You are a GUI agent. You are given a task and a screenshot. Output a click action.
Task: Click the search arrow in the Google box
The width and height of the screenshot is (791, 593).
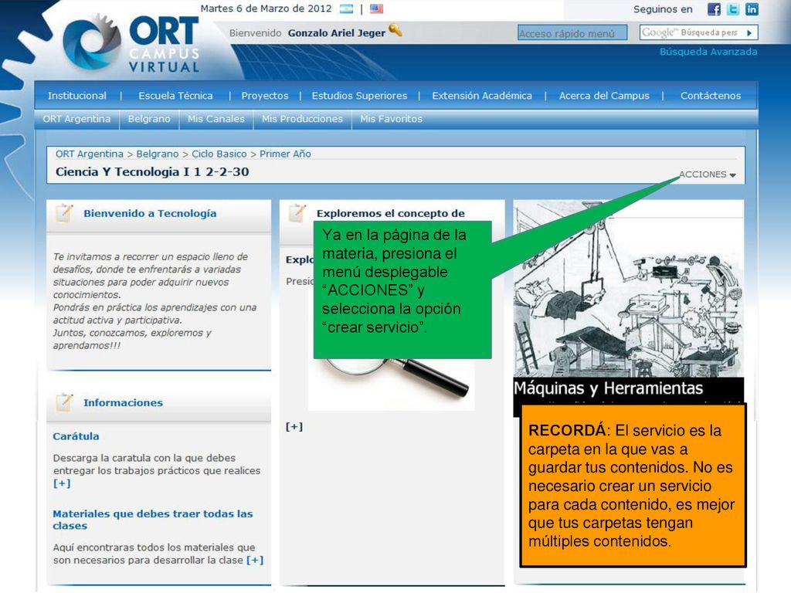coord(749,32)
